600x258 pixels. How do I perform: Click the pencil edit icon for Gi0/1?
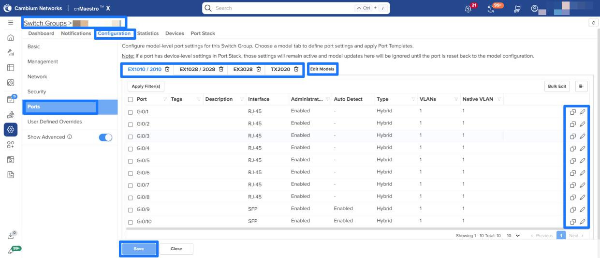(583, 111)
